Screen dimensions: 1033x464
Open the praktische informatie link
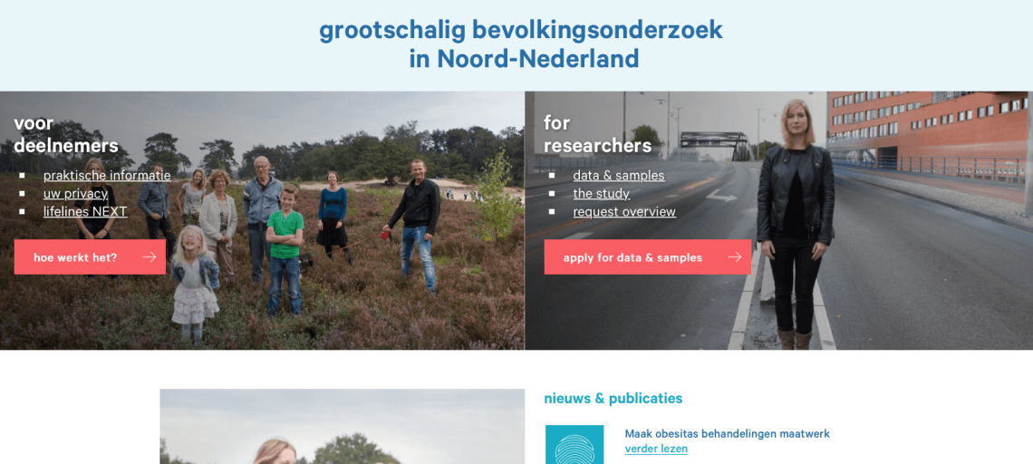(x=107, y=175)
